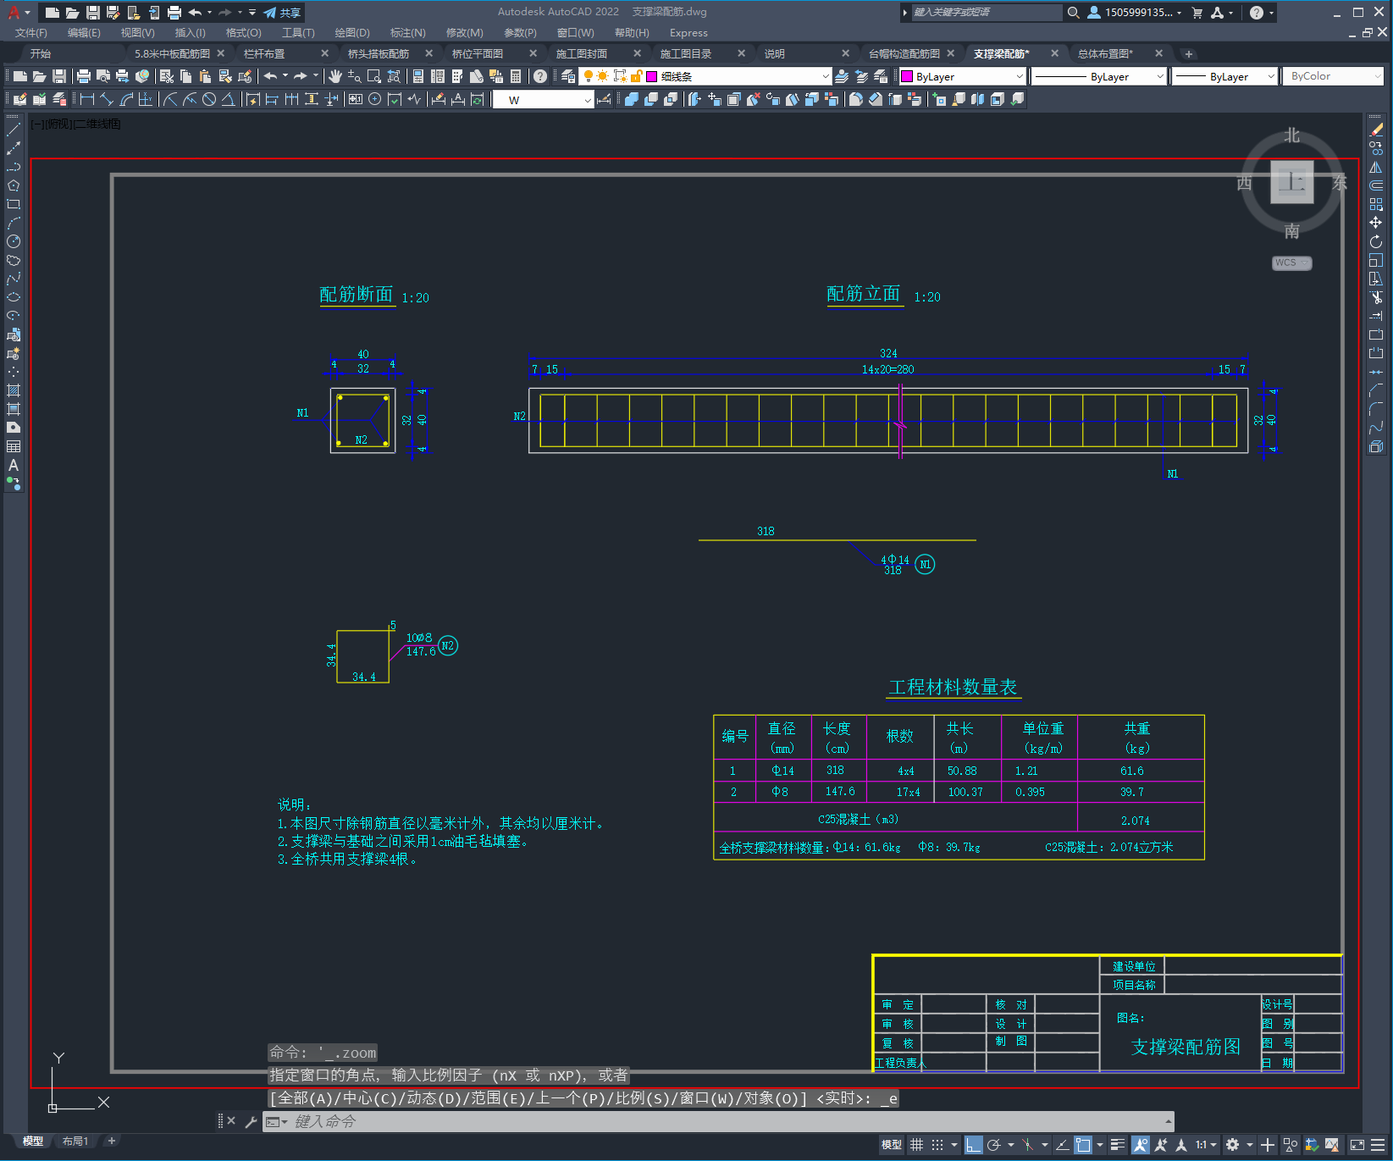
Task: Open the Layer Properties Manager icon
Action: tap(567, 76)
